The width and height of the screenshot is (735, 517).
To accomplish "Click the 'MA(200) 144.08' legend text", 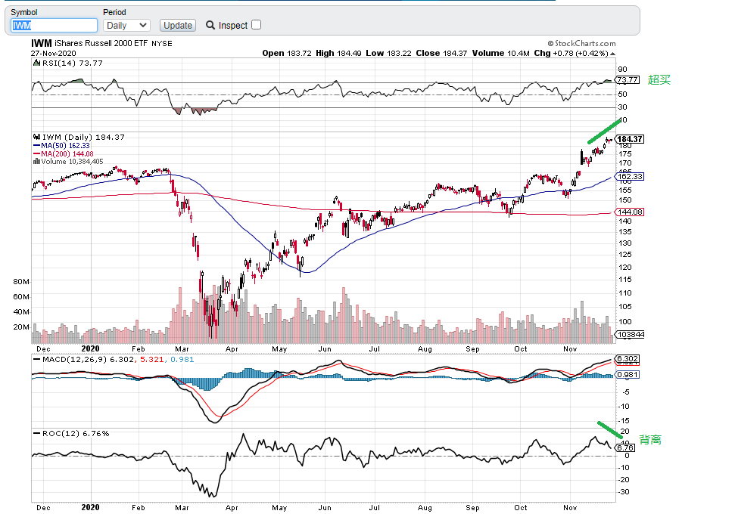I will pos(67,154).
